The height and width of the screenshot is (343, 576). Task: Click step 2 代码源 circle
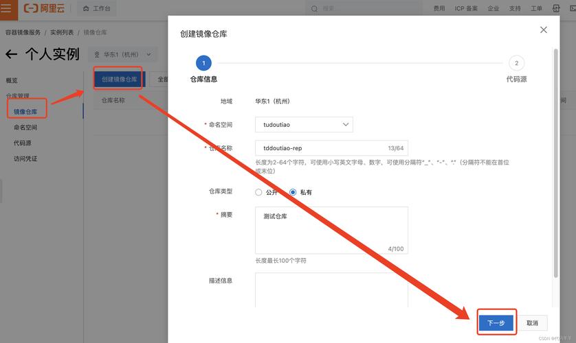516,63
